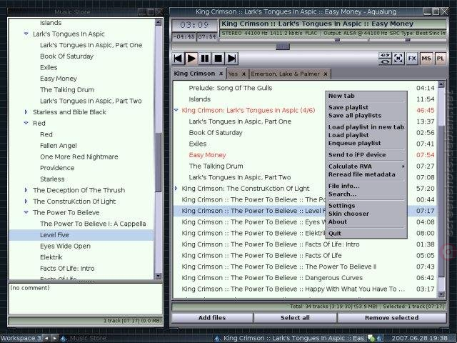Click the (no comment) text area

[x=86, y=299]
